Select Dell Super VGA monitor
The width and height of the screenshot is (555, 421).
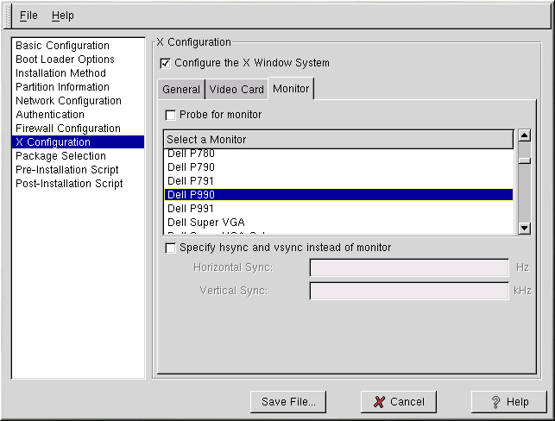click(x=205, y=223)
